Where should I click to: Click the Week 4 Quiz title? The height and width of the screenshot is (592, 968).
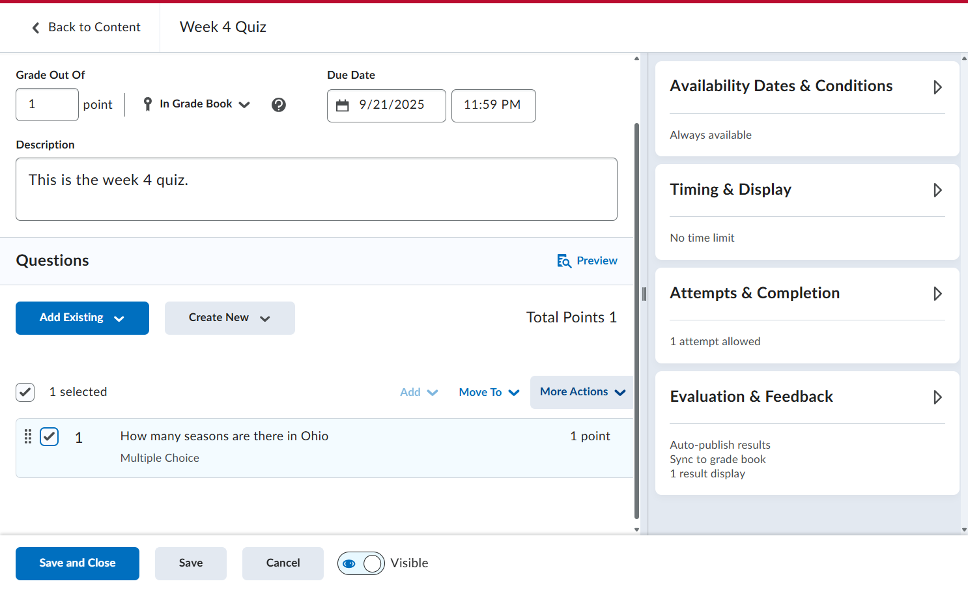223,27
